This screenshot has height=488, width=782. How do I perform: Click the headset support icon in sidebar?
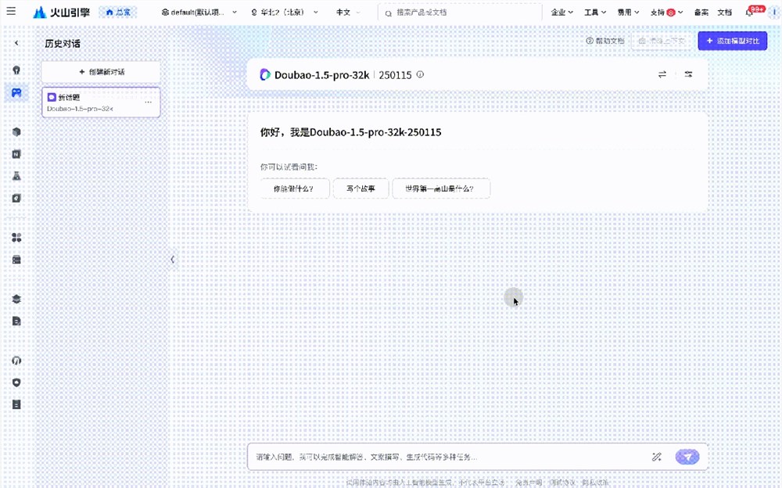coord(16,361)
